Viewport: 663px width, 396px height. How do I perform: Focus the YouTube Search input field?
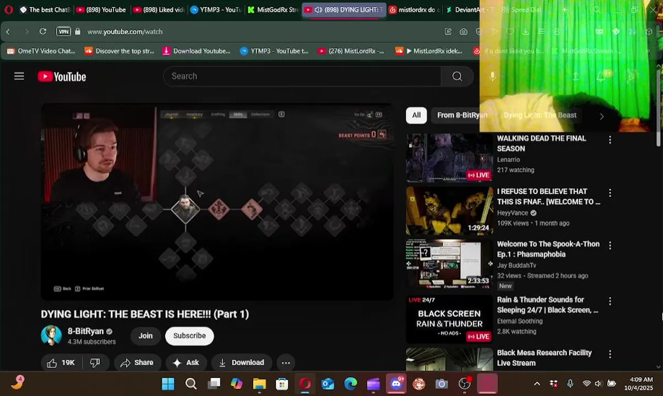tap(302, 76)
